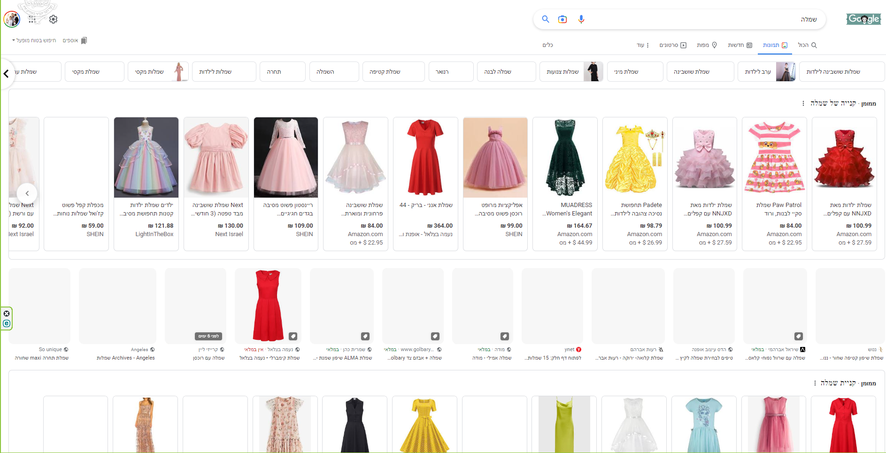Go to Google homepage via logo
886x453 pixels.
pyautogui.click(x=863, y=19)
